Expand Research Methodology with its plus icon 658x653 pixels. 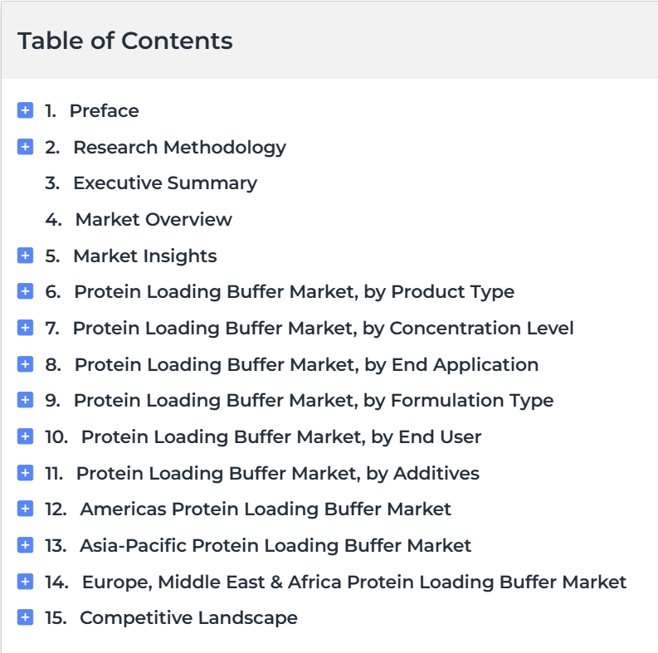[25, 147]
